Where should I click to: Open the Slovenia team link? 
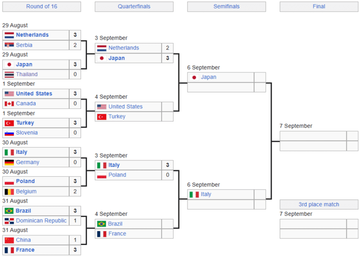pos(27,133)
